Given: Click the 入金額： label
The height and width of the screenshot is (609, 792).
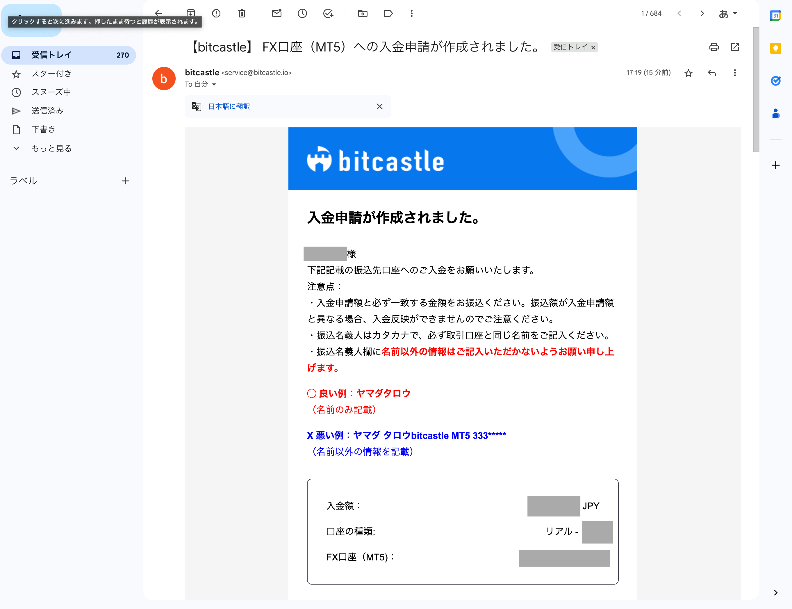Looking at the screenshot, I should [344, 506].
